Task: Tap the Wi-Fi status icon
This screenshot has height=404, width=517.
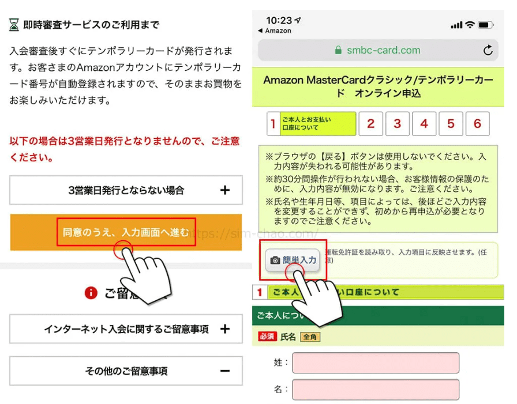Action: click(x=470, y=24)
